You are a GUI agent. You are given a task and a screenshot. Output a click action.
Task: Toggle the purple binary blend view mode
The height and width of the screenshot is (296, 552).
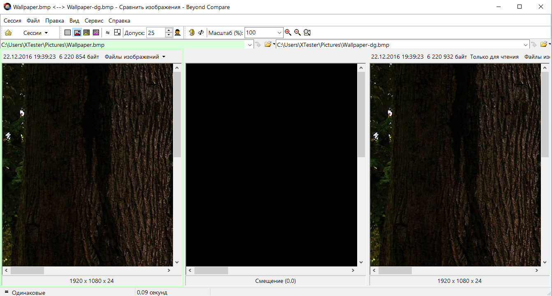click(x=96, y=33)
